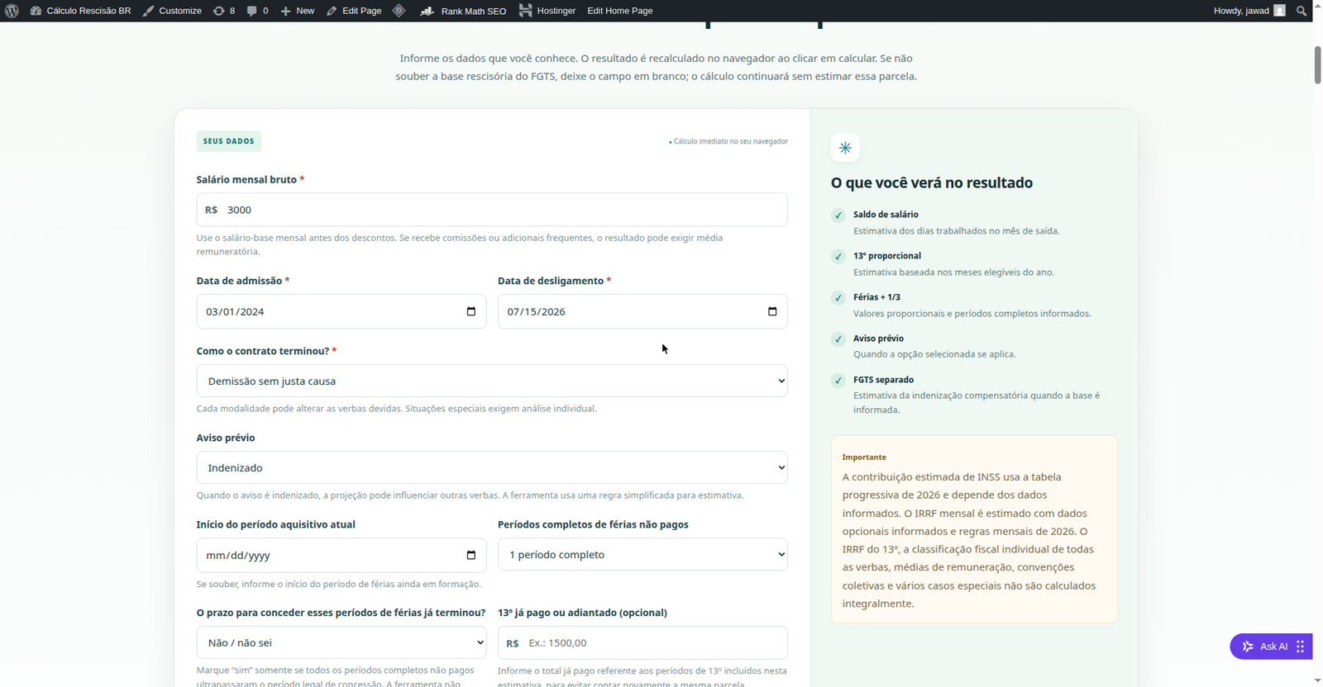Open the WordPress logo menu
This screenshot has height=687, width=1323.
point(12,11)
